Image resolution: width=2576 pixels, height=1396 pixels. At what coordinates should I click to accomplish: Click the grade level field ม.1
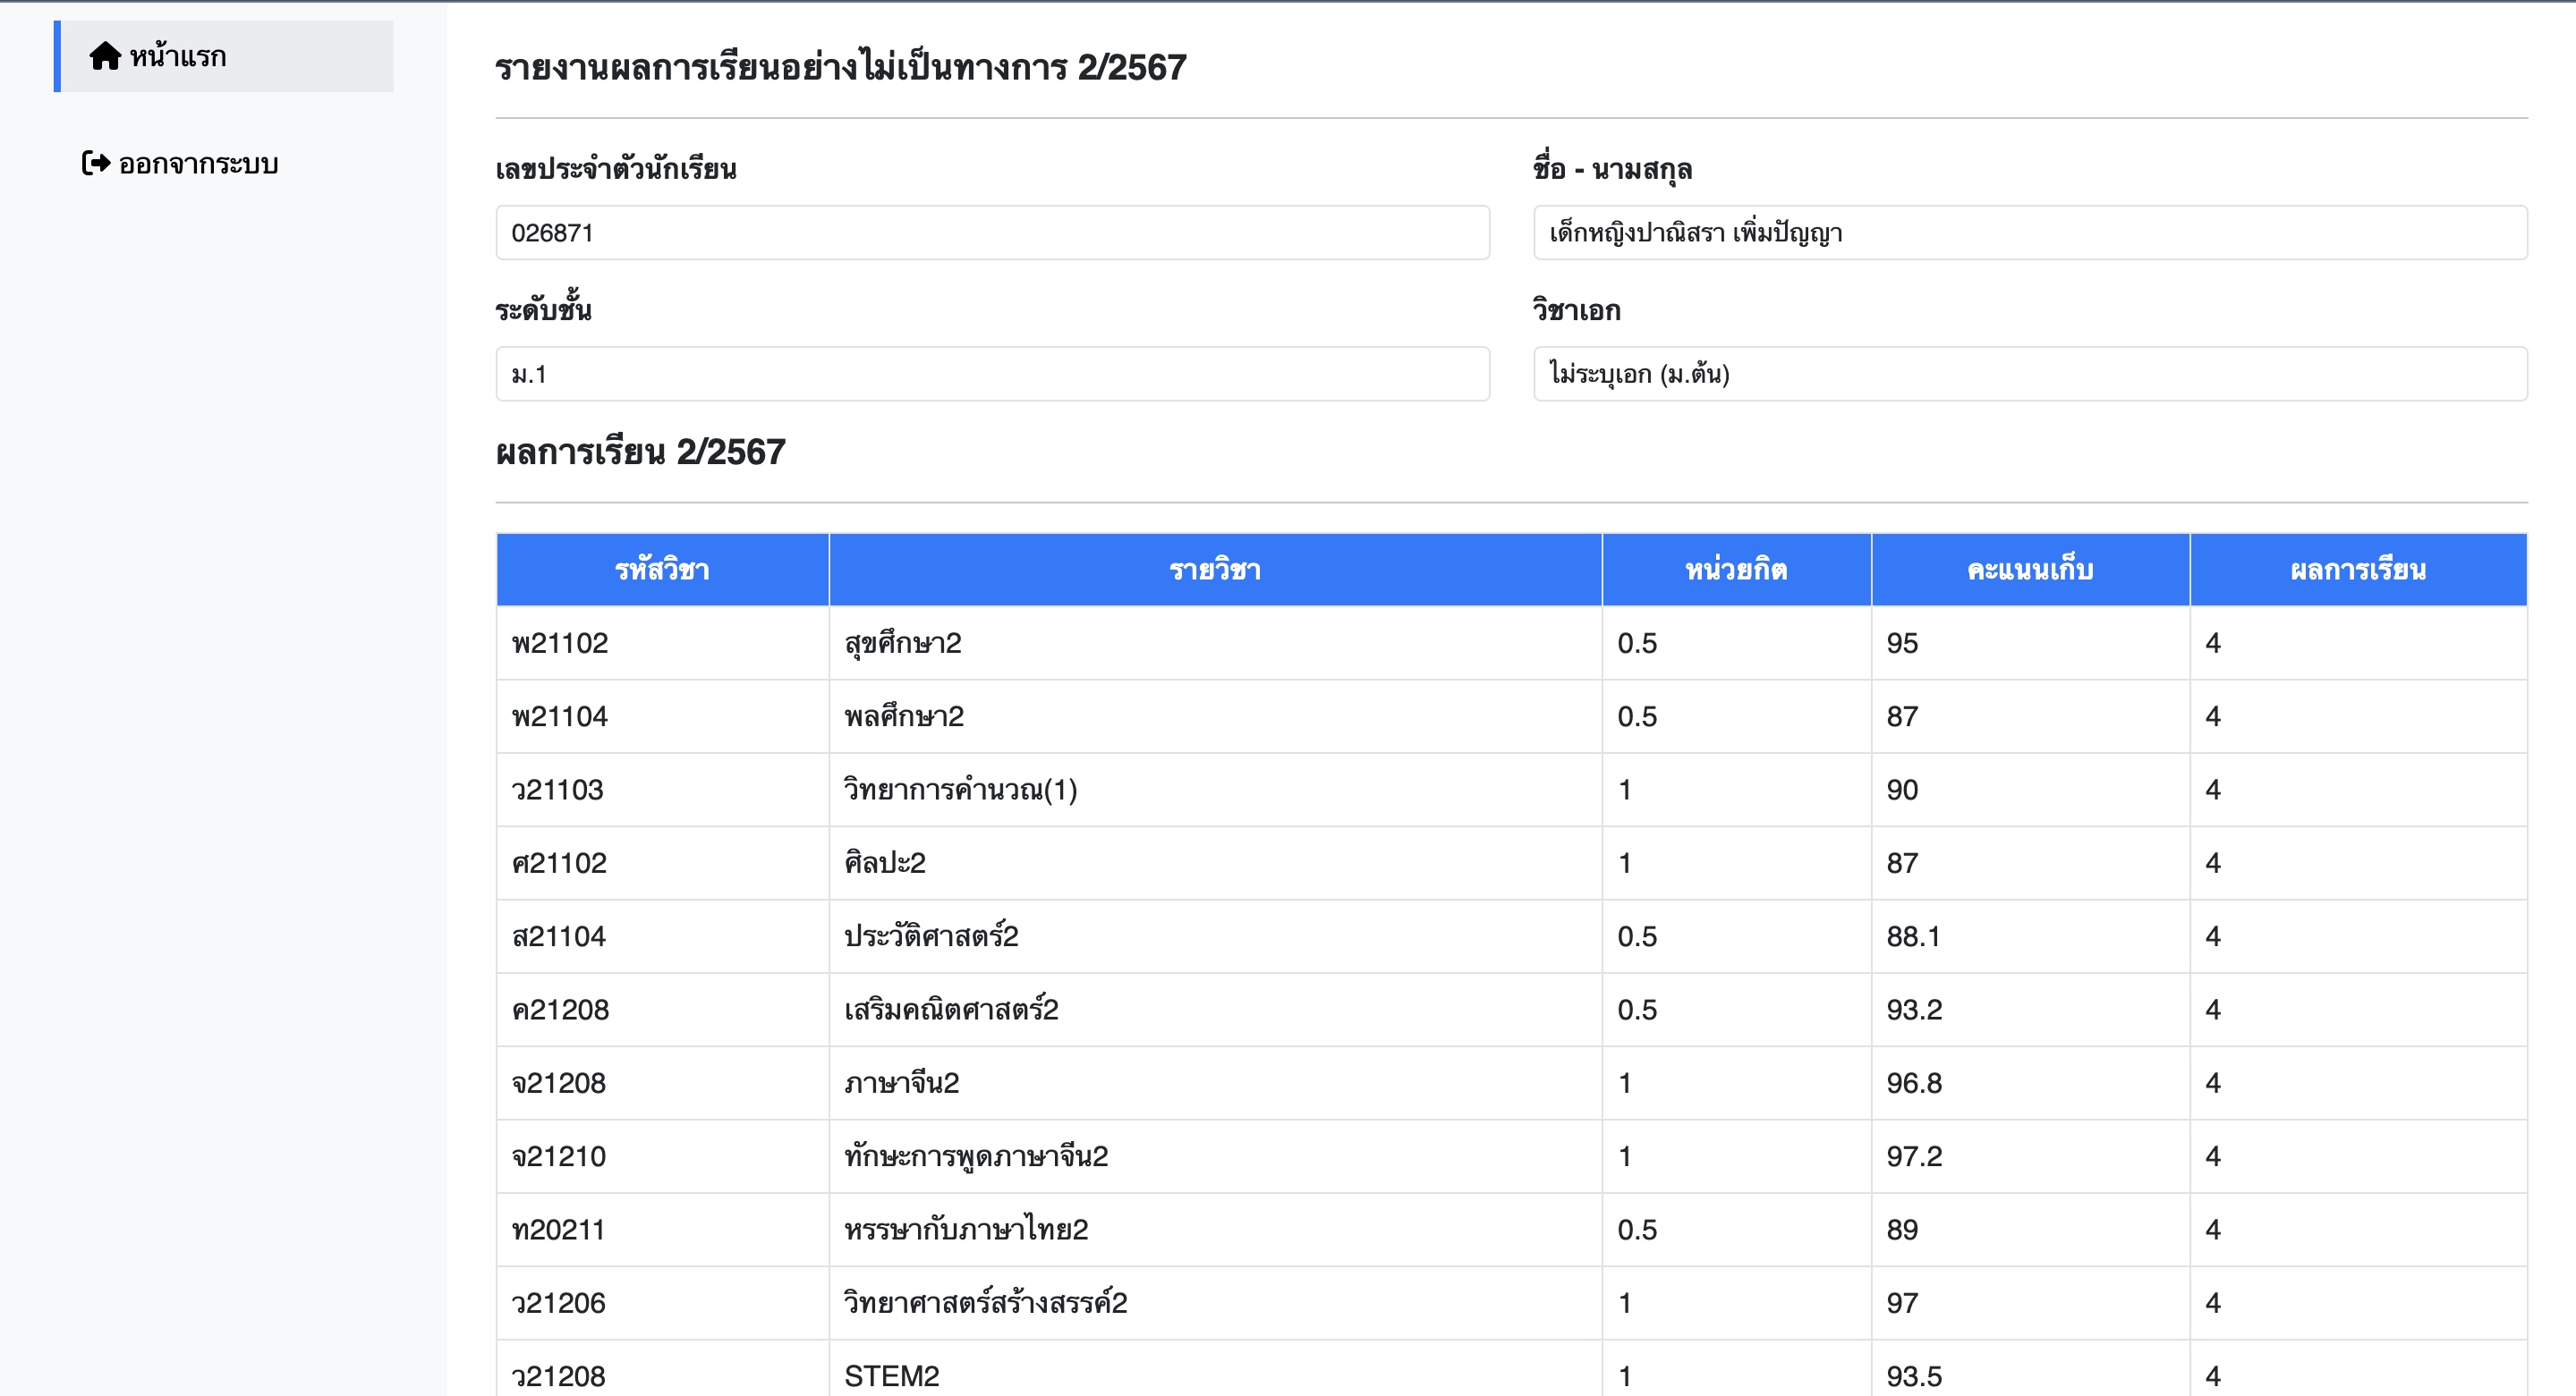[992, 374]
